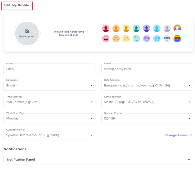
Task: Expand the Notification Panel section
Action: tap(98, 160)
